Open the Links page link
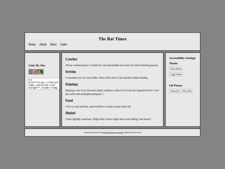Image resolution: width=225 pixels, height=169 pixels. pyautogui.click(x=64, y=44)
